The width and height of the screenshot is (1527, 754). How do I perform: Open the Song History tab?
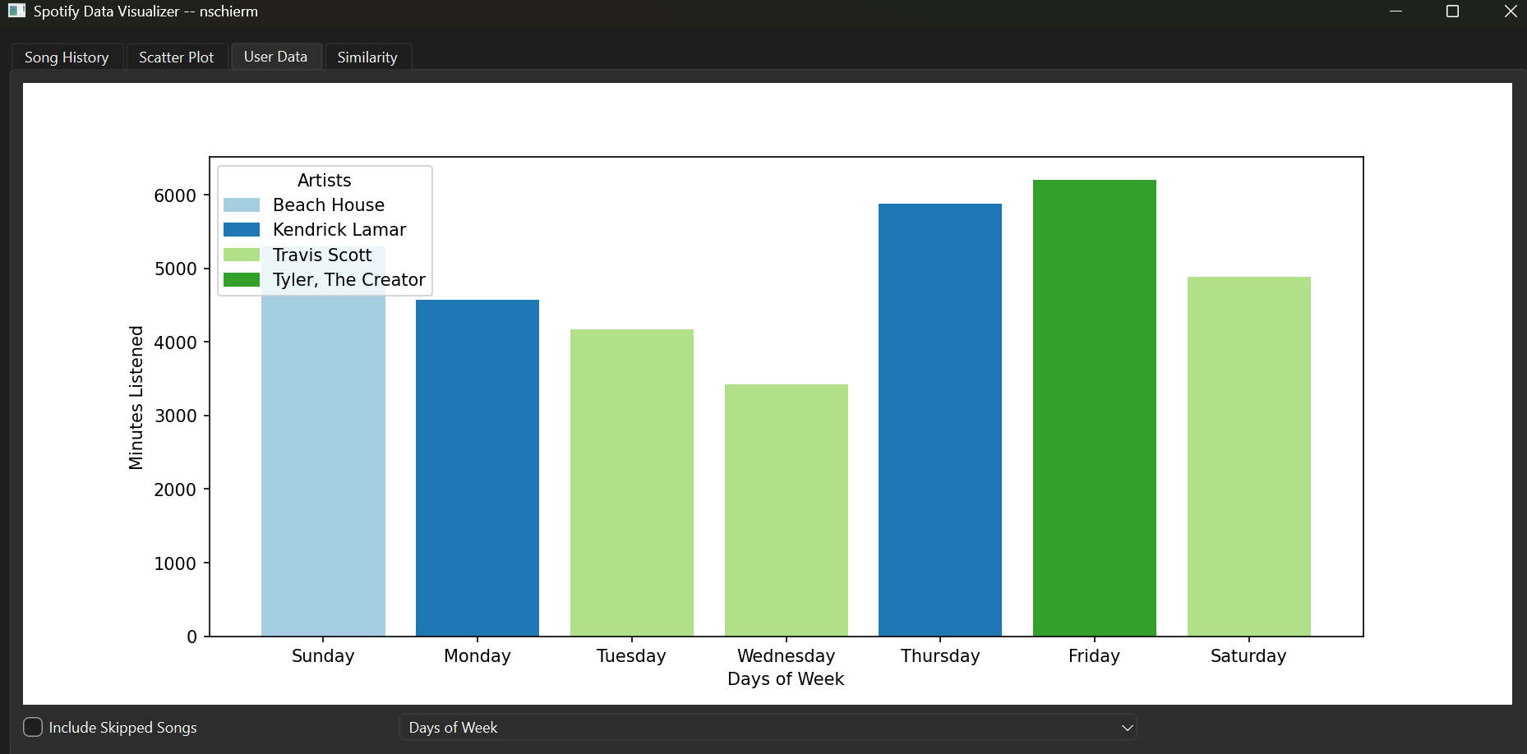pos(67,57)
